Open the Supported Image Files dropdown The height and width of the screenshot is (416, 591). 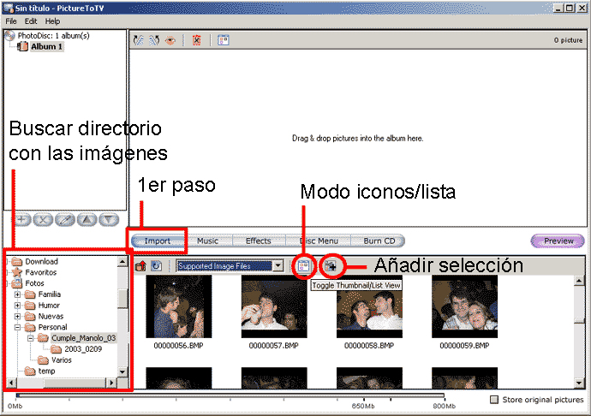tap(278, 266)
